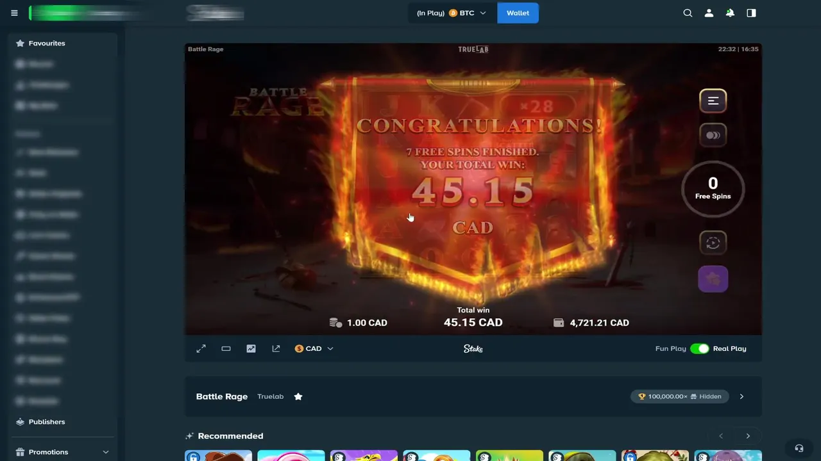Click the Stake logo under the game
Viewport: 821px width, 461px height.
click(x=473, y=348)
